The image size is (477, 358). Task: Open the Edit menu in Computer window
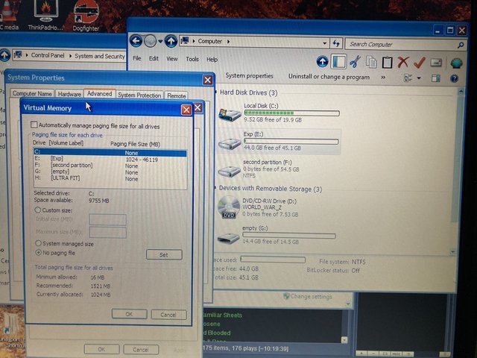(154, 58)
